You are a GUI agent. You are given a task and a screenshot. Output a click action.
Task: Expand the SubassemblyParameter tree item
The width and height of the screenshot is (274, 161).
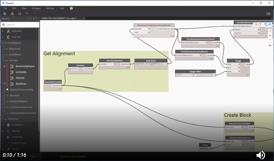(8, 113)
